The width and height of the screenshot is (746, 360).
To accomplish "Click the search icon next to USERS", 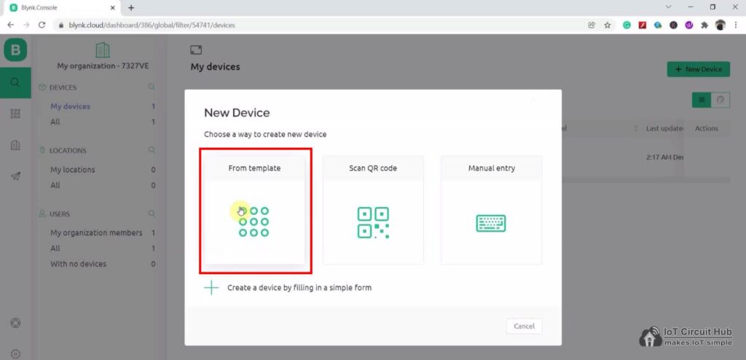I will [x=152, y=214].
